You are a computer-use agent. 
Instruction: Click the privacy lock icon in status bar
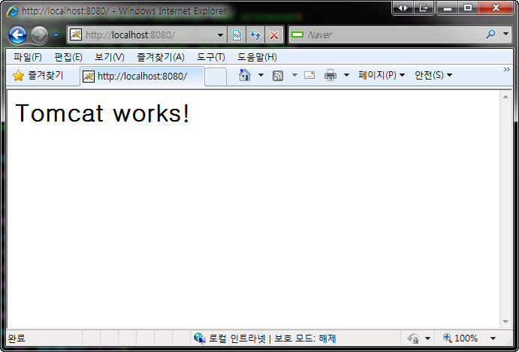tap(413, 338)
